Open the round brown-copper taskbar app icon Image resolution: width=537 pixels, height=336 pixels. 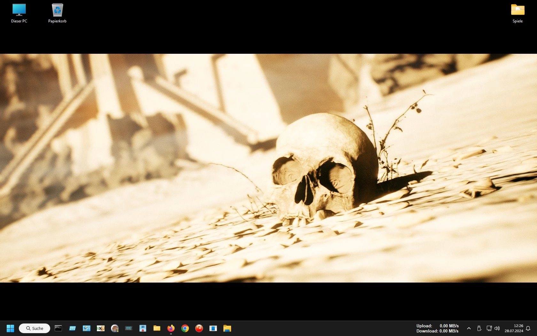click(115, 328)
